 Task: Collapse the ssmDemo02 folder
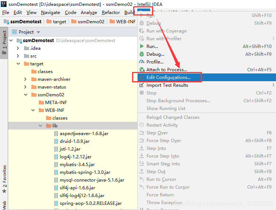click(x=26, y=95)
